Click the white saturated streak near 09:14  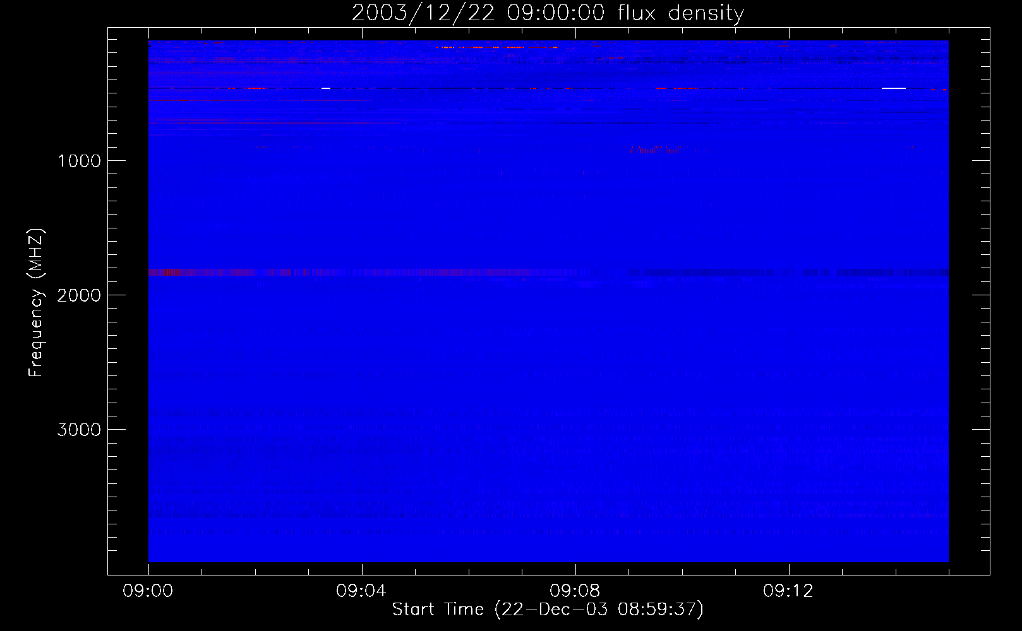[894, 88]
